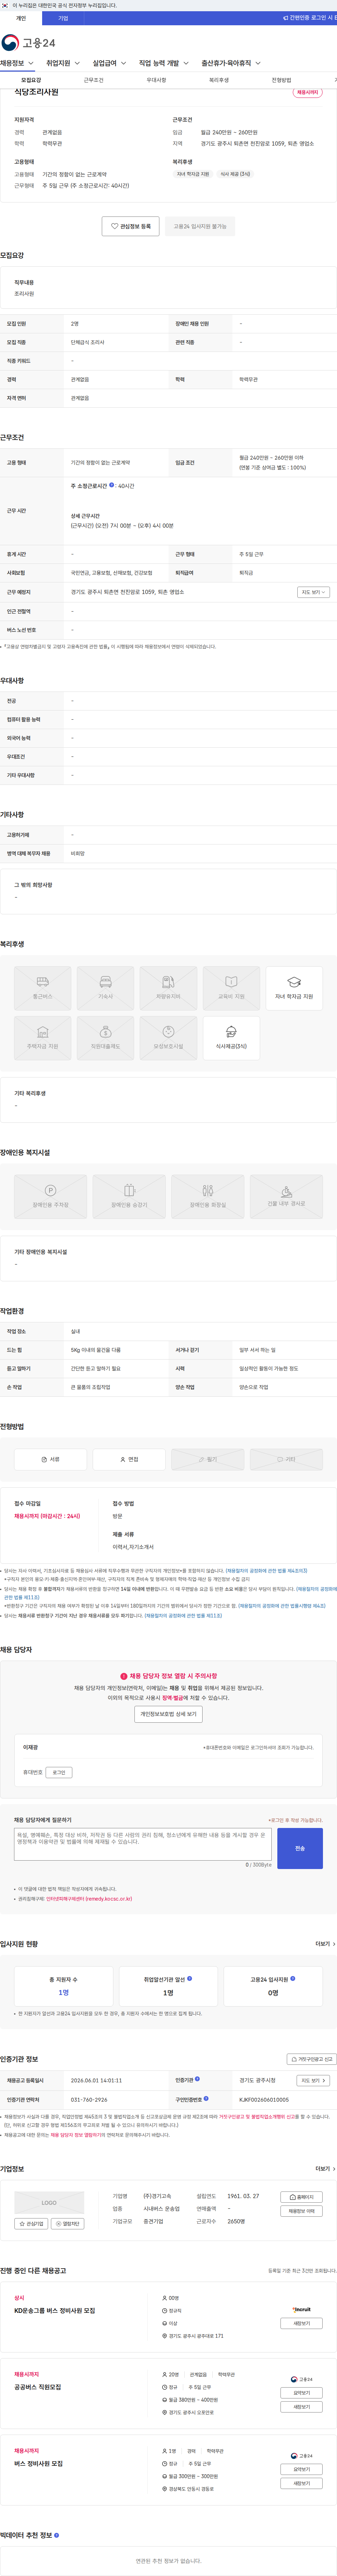Select the 기업 tab
The height and width of the screenshot is (2576, 337).
point(63,18)
